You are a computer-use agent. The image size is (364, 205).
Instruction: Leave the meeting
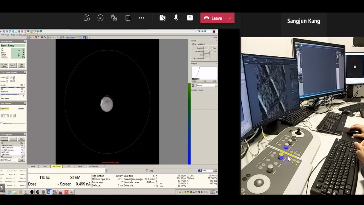(x=213, y=18)
